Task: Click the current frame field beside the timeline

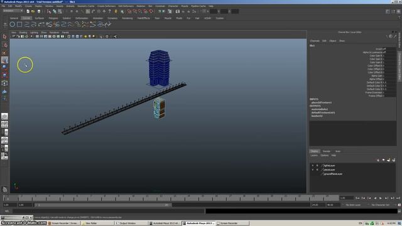Action: (x=346, y=198)
